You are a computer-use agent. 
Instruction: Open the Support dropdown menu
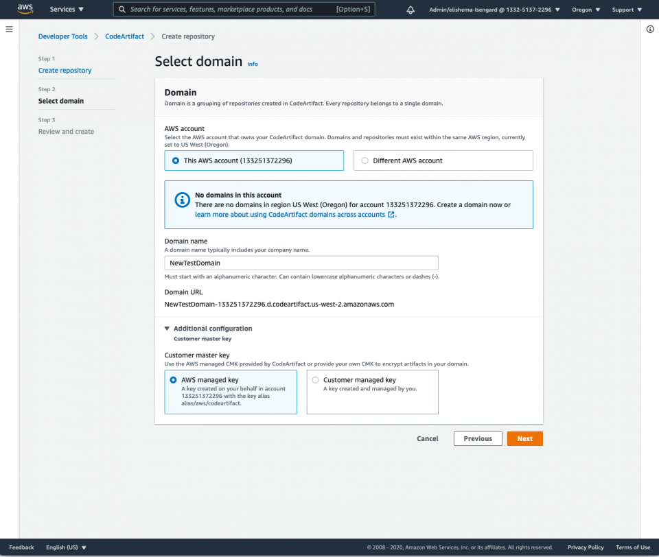pyautogui.click(x=627, y=10)
